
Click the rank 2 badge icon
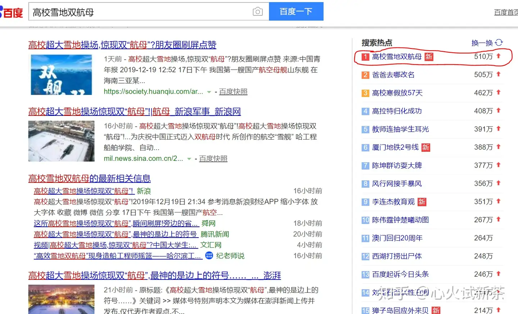[365, 75]
